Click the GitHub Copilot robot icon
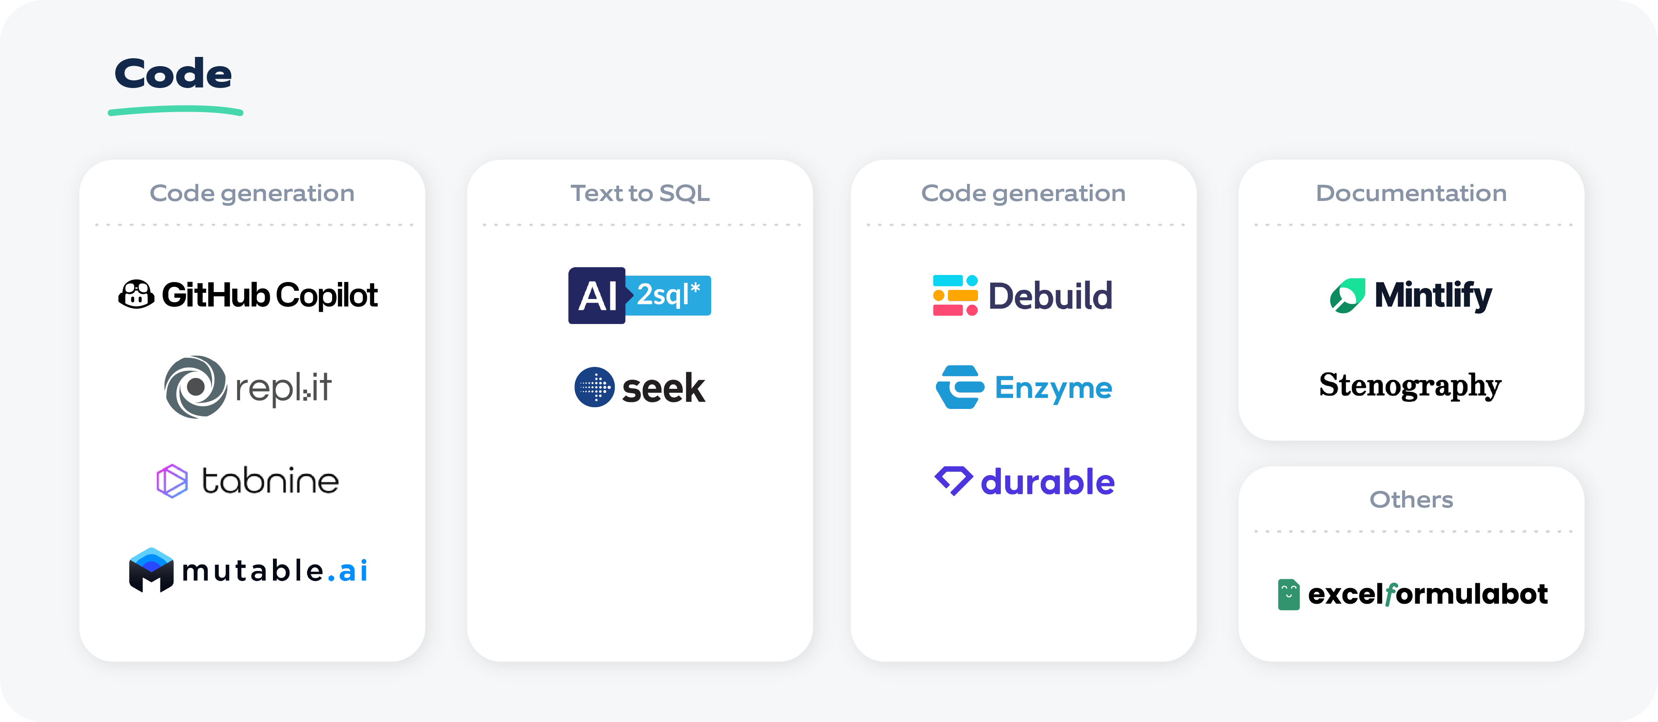This screenshot has height=722, width=1658. 136,295
